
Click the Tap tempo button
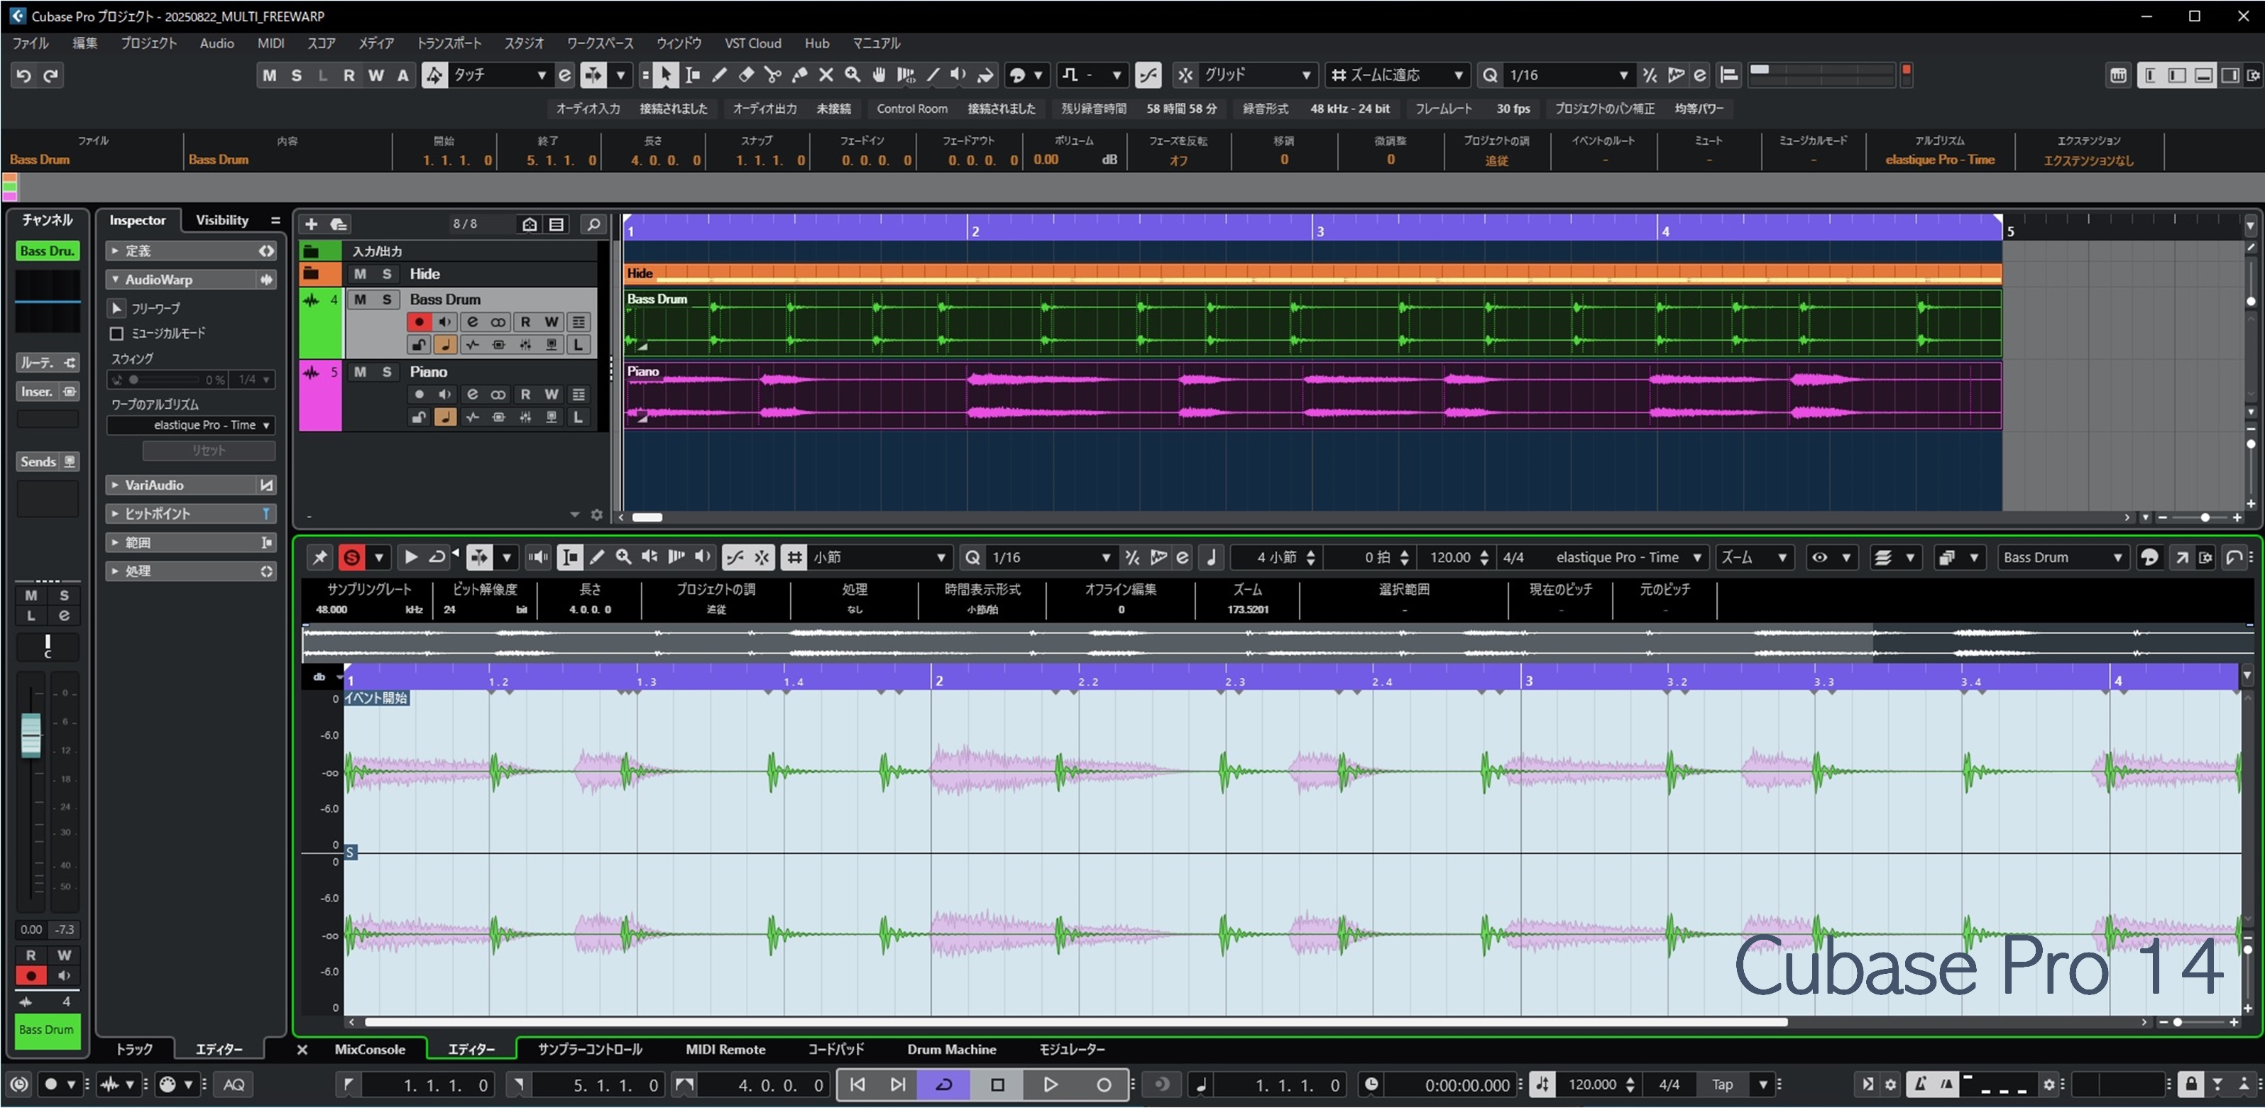tap(1721, 1085)
